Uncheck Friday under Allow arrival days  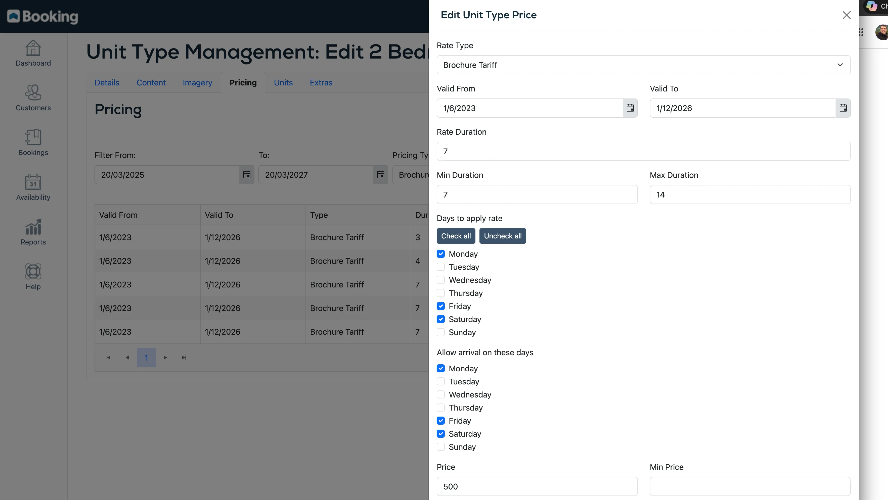pyautogui.click(x=440, y=421)
